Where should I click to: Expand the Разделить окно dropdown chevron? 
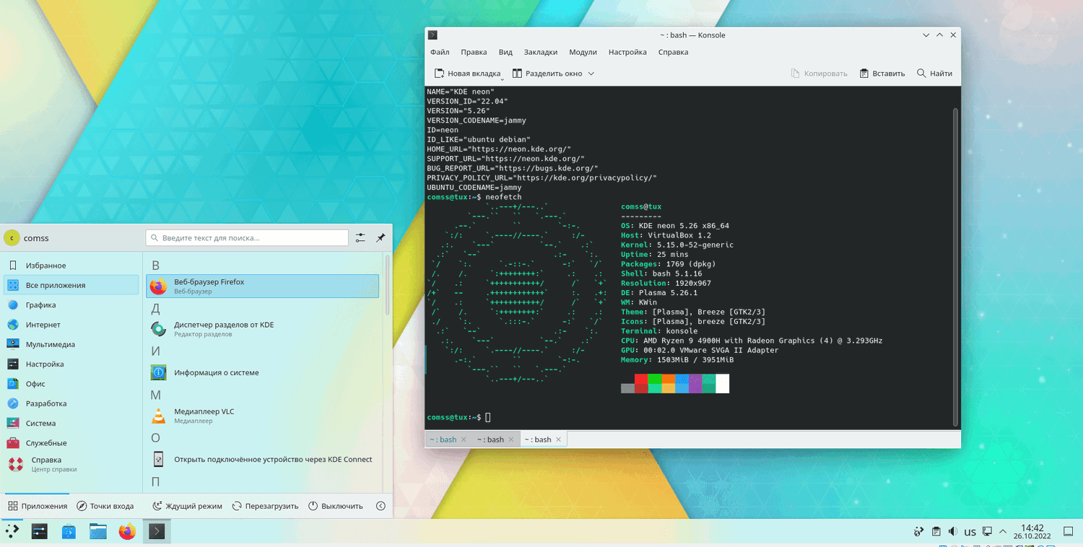tap(591, 74)
